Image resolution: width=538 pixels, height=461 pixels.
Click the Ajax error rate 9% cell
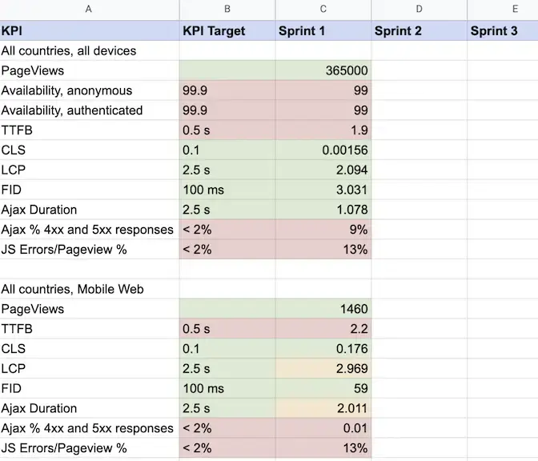point(323,230)
